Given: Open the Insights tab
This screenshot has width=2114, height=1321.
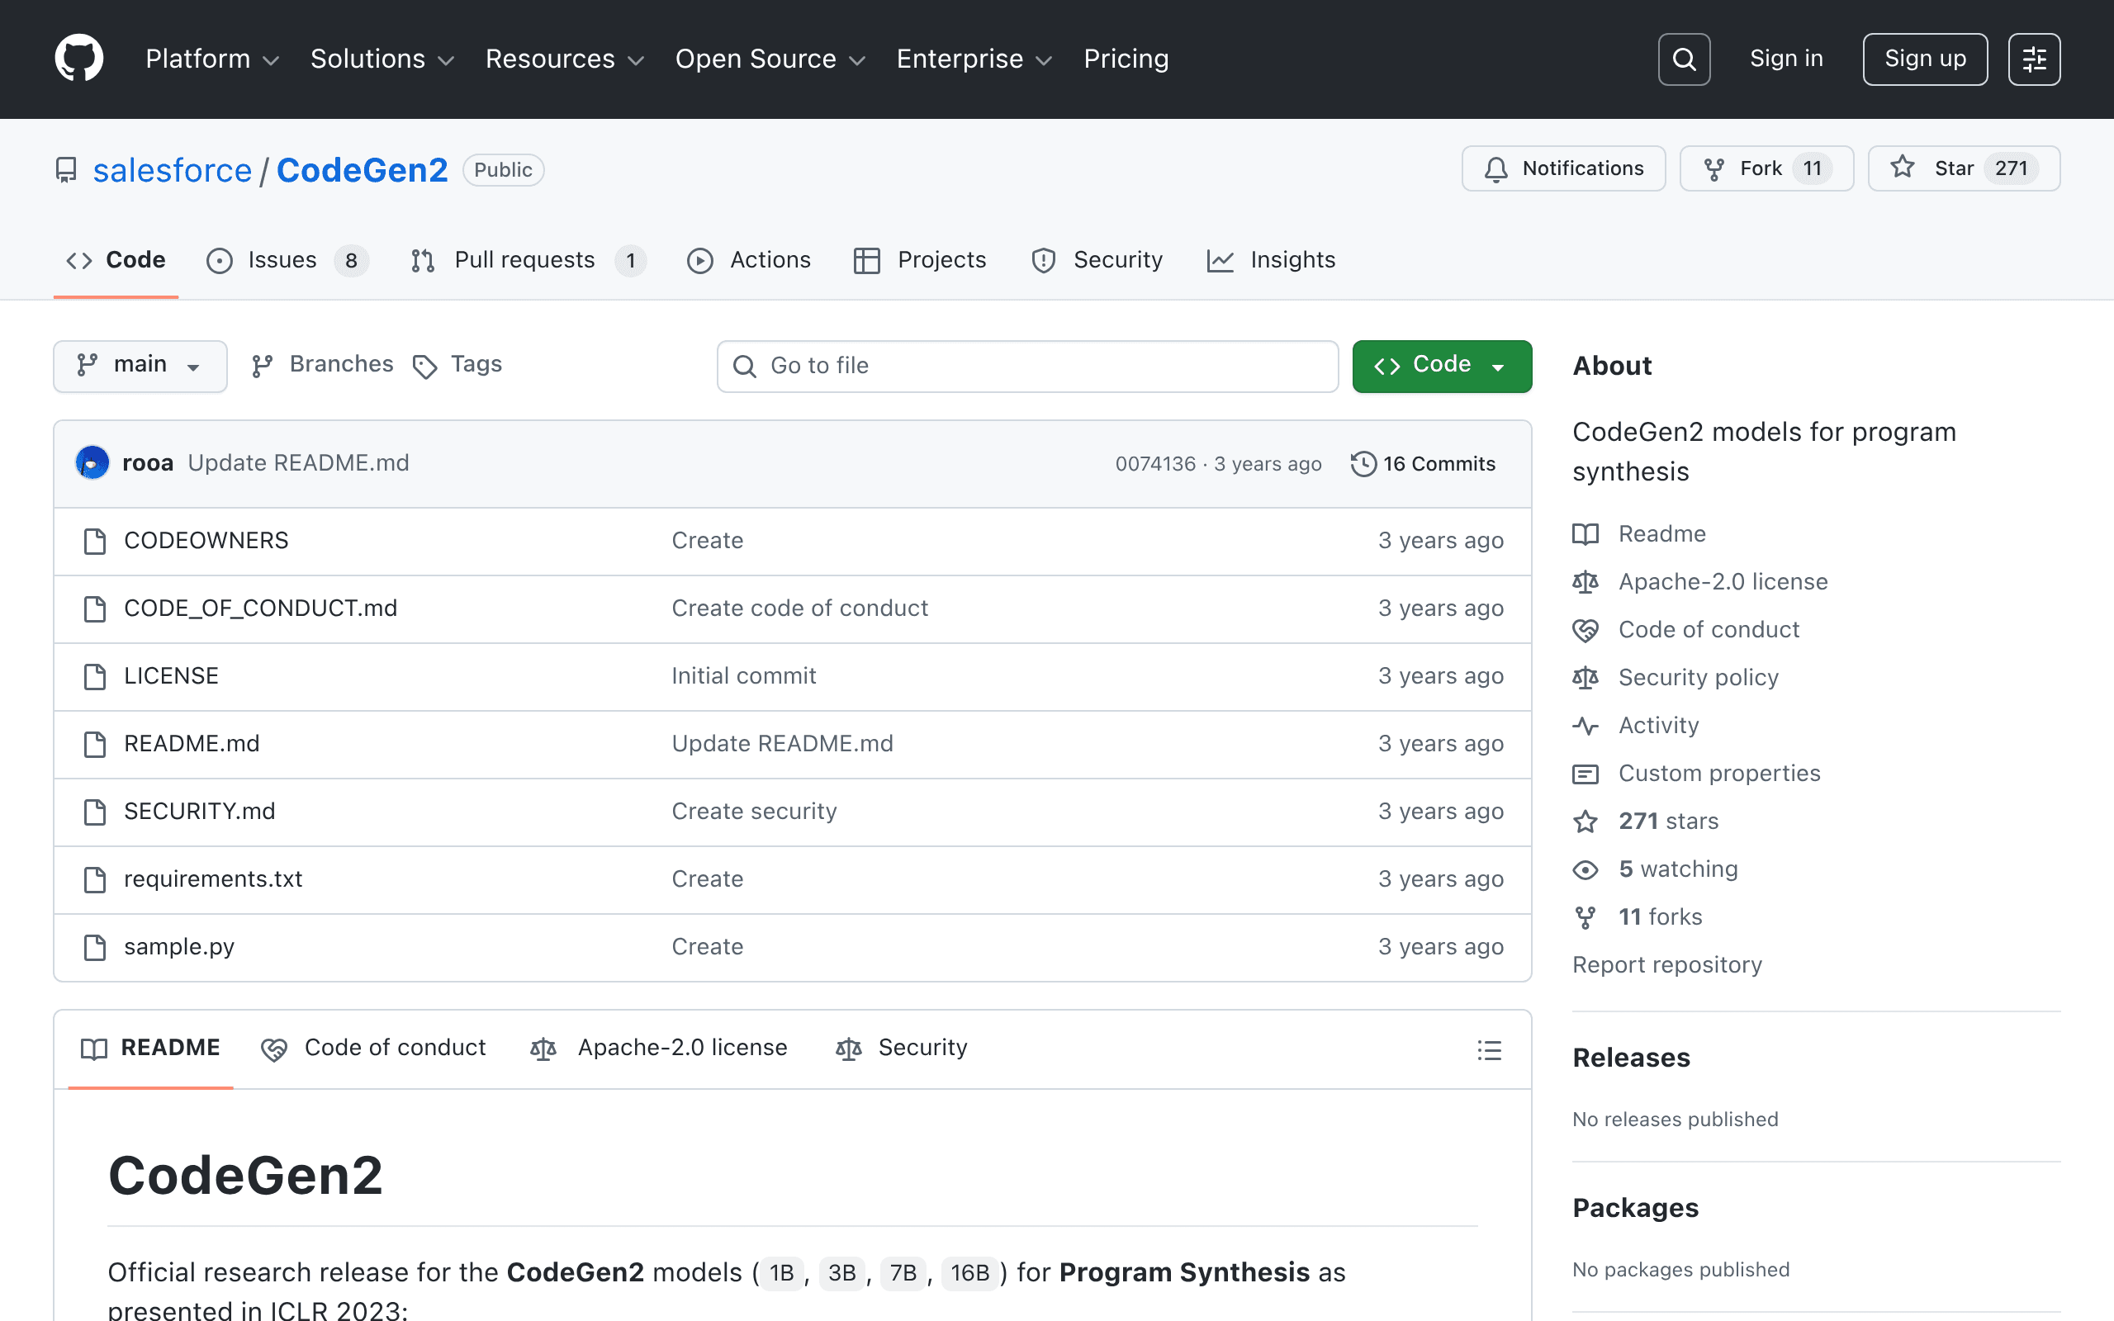Looking at the screenshot, I should 1271,260.
